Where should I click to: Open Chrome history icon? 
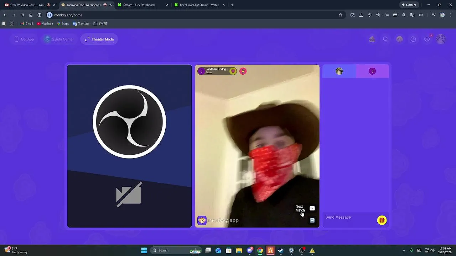[369, 15]
